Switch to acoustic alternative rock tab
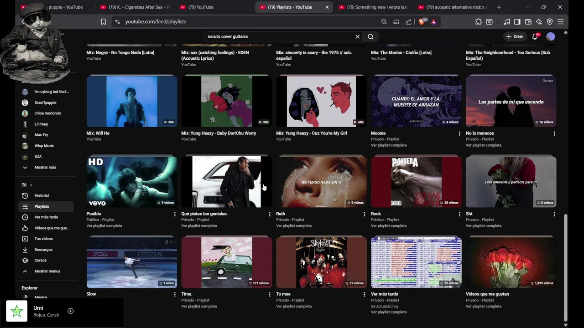This screenshot has width=584, height=328. (x=452, y=7)
